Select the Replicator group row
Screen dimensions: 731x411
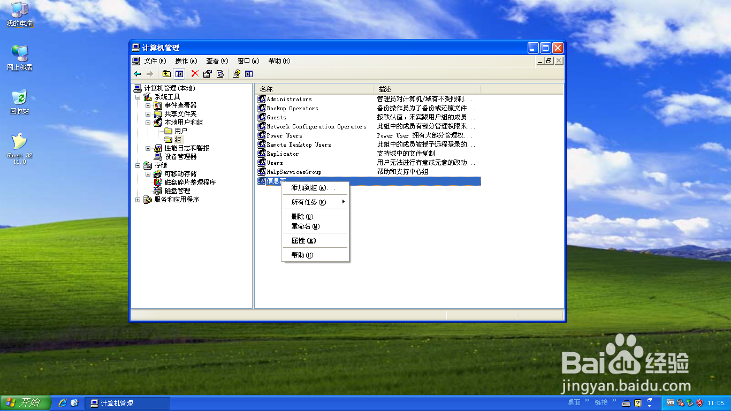point(369,154)
